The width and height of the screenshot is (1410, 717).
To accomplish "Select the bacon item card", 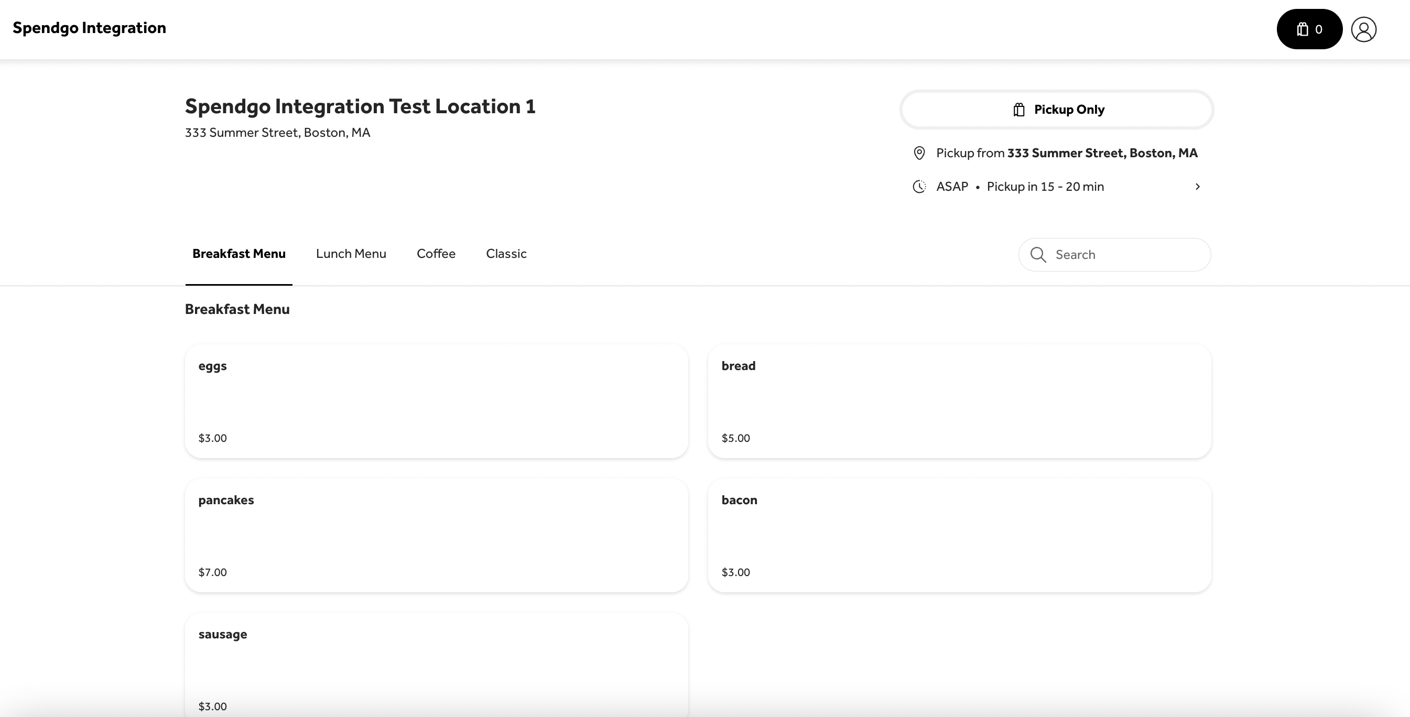I will [959, 535].
